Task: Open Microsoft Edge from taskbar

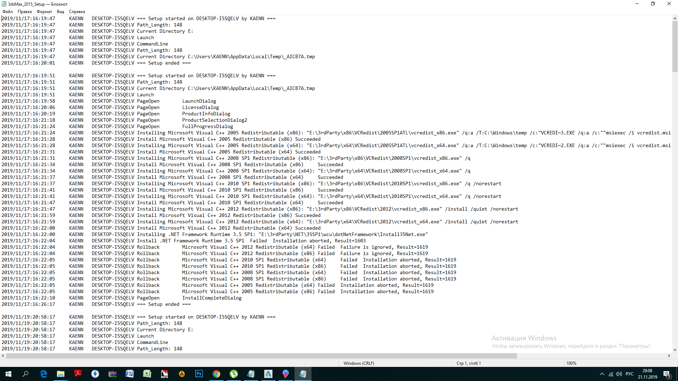Action: point(43,374)
